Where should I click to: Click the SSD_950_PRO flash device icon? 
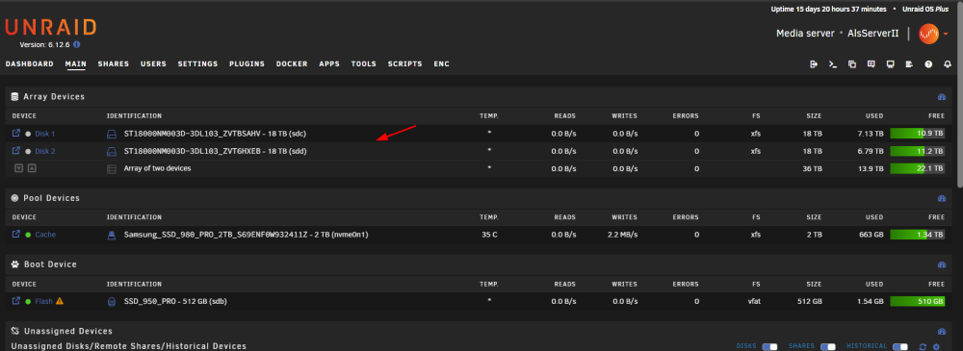coord(111,302)
